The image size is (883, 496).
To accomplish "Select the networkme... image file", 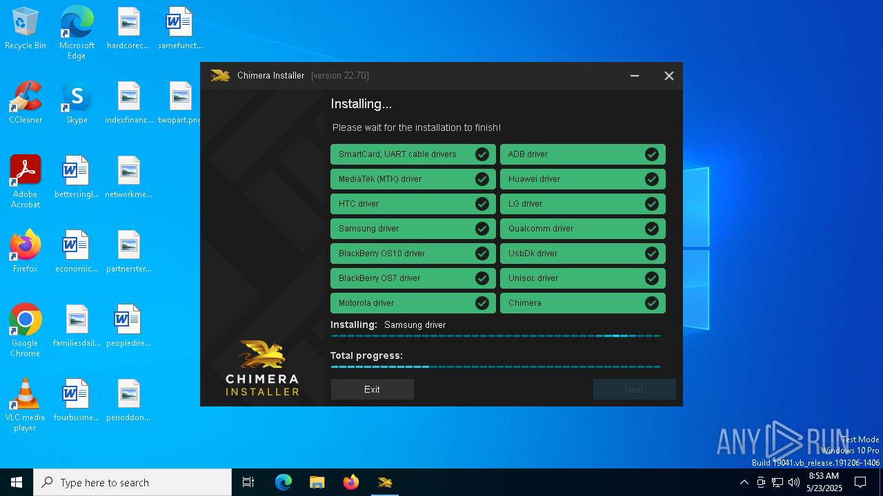I will (x=128, y=177).
